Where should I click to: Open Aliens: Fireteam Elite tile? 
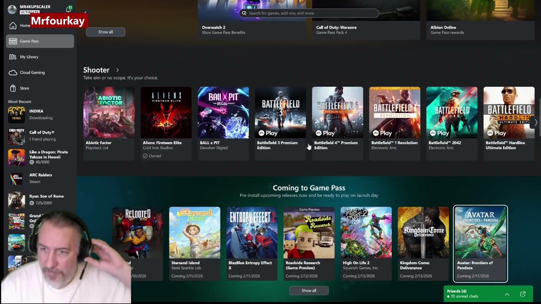[x=166, y=123]
